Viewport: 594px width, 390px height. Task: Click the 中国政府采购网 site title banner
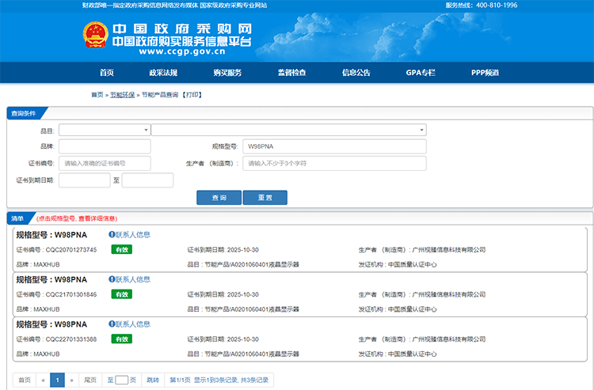point(182,28)
